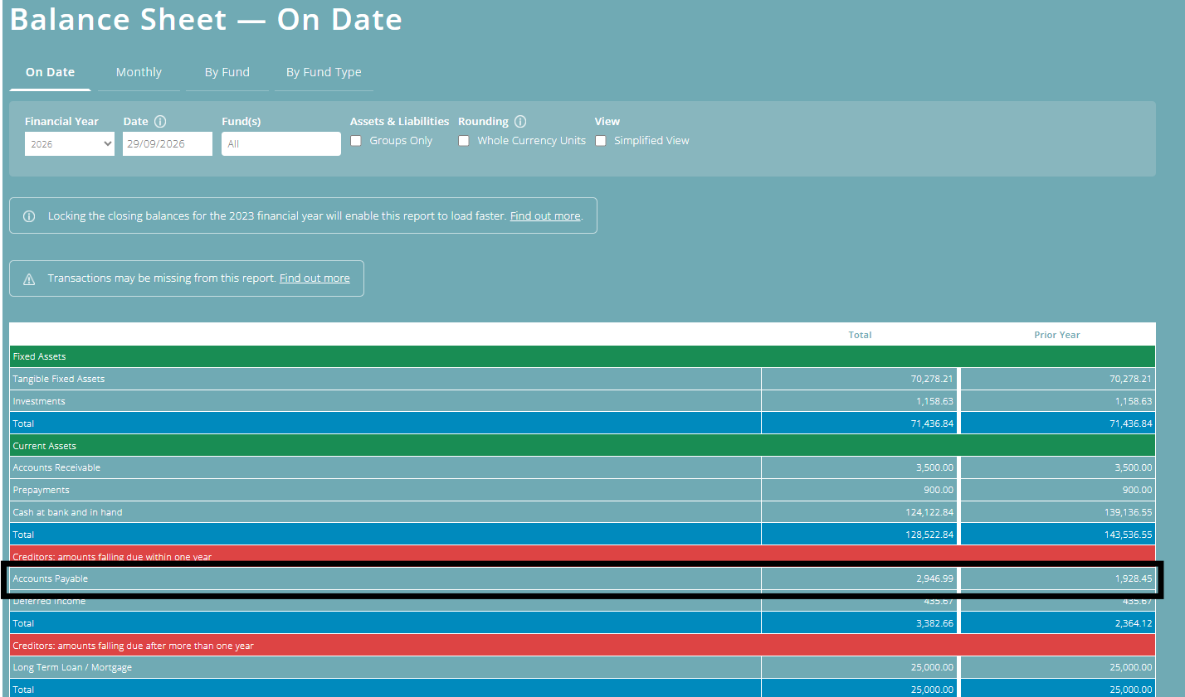Image resolution: width=1185 pixels, height=697 pixels.
Task: Click the Investments Total column value 1,158.63
Action: 934,401
